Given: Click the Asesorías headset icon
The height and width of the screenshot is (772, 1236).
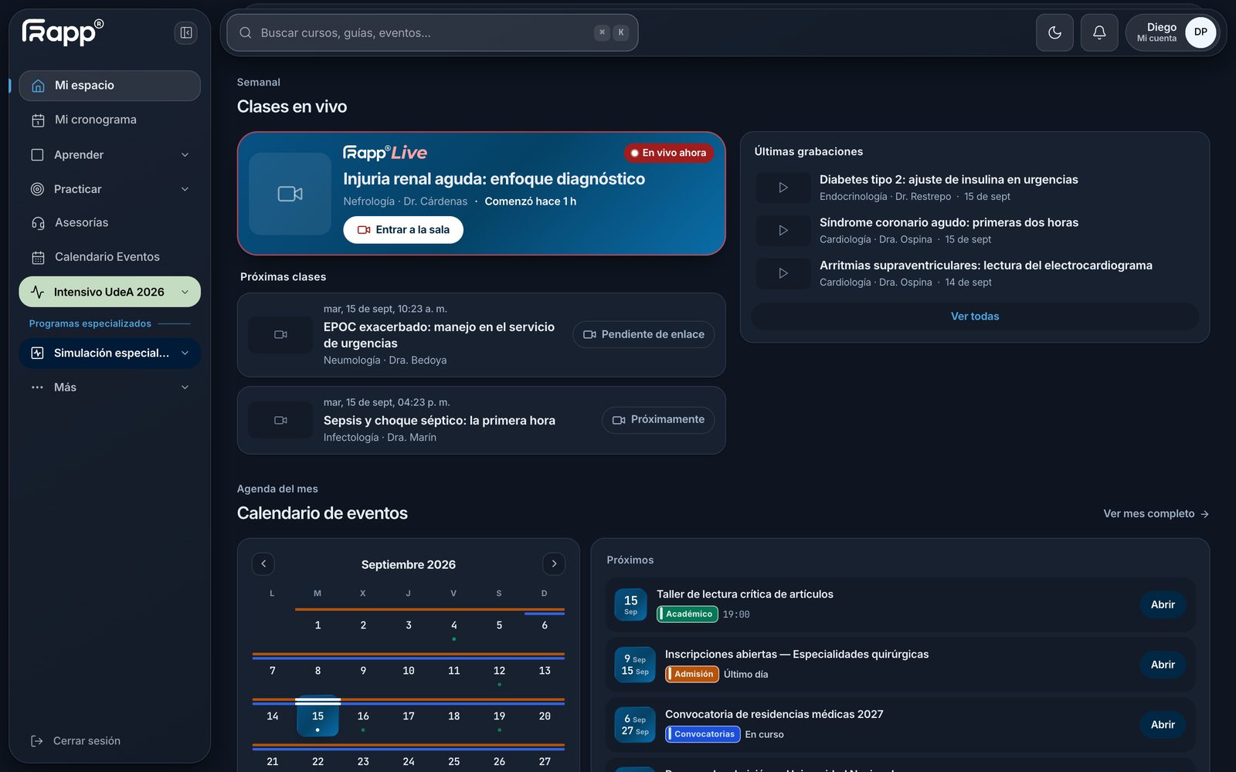Looking at the screenshot, I should click(38, 223).
